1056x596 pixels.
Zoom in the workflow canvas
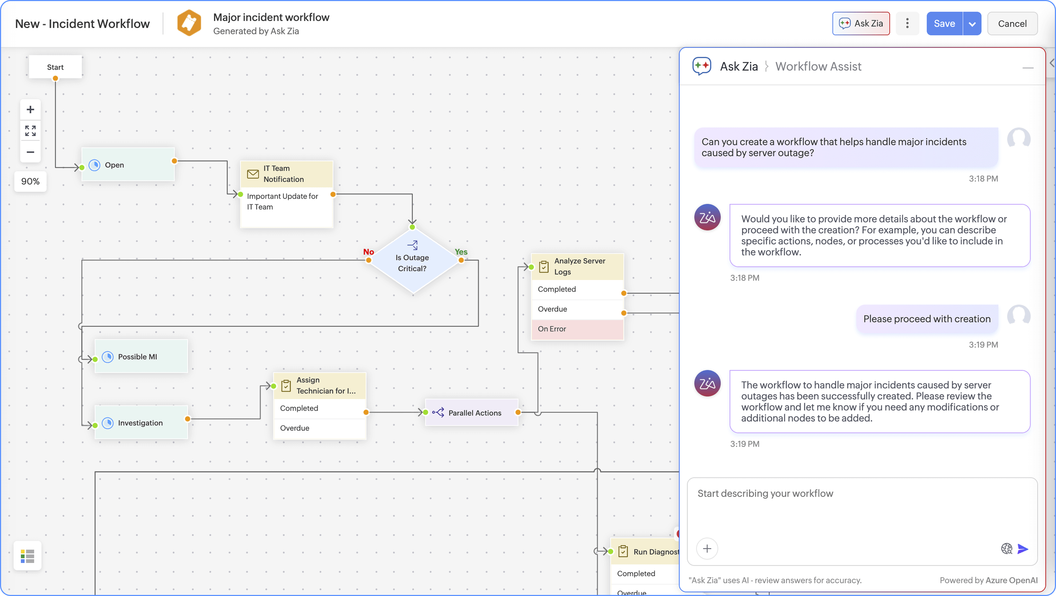click(x=30, y=110)
